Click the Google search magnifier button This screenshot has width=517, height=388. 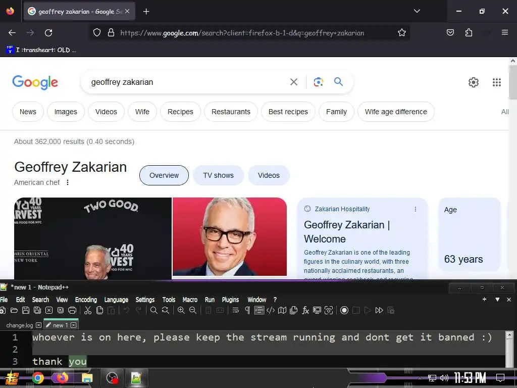338,81
